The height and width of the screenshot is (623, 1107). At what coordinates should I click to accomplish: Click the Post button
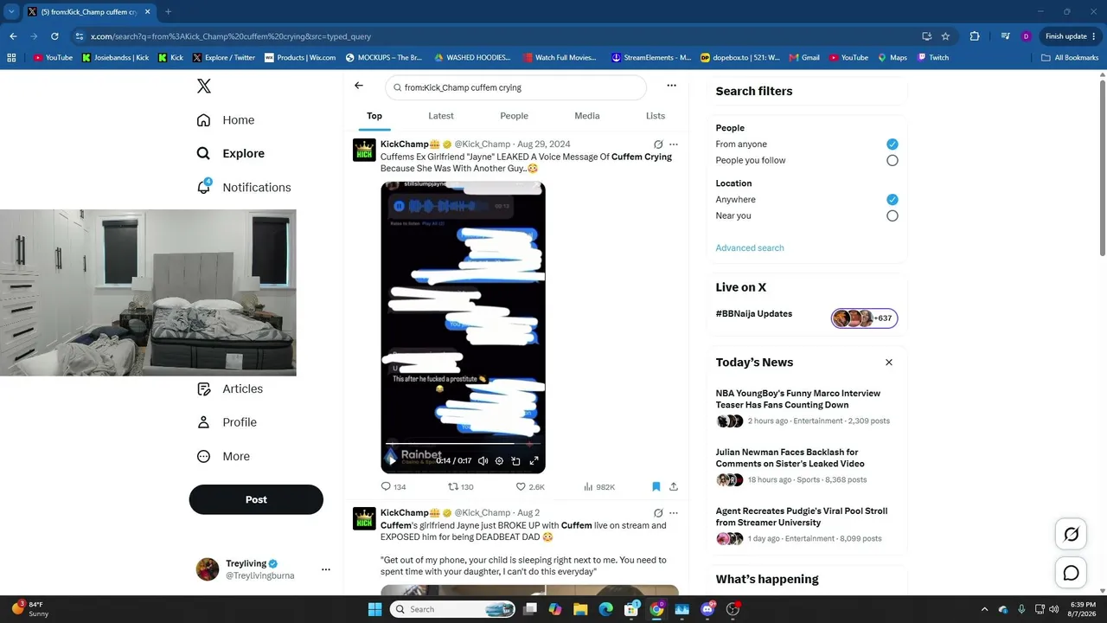tap(256, 499)
